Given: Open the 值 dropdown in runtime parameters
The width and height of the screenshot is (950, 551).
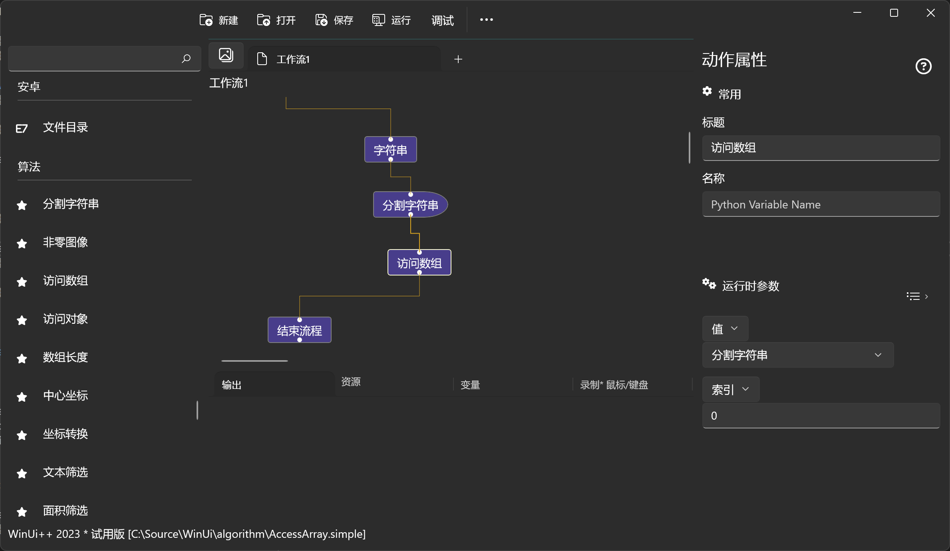Looking at the screenshot, I should pyautogui.click(x=724, y=328).
